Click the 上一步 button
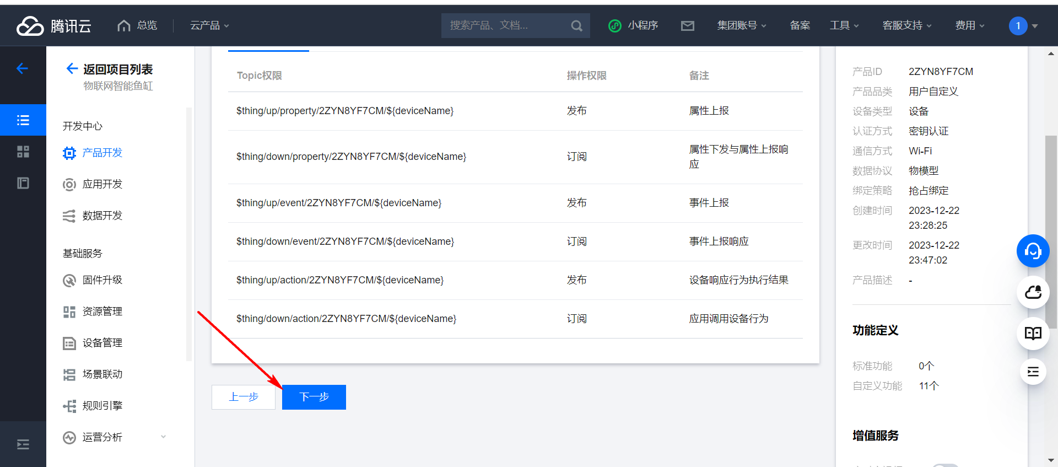The height and width of the screenshot is (467, 1058). 244,397
